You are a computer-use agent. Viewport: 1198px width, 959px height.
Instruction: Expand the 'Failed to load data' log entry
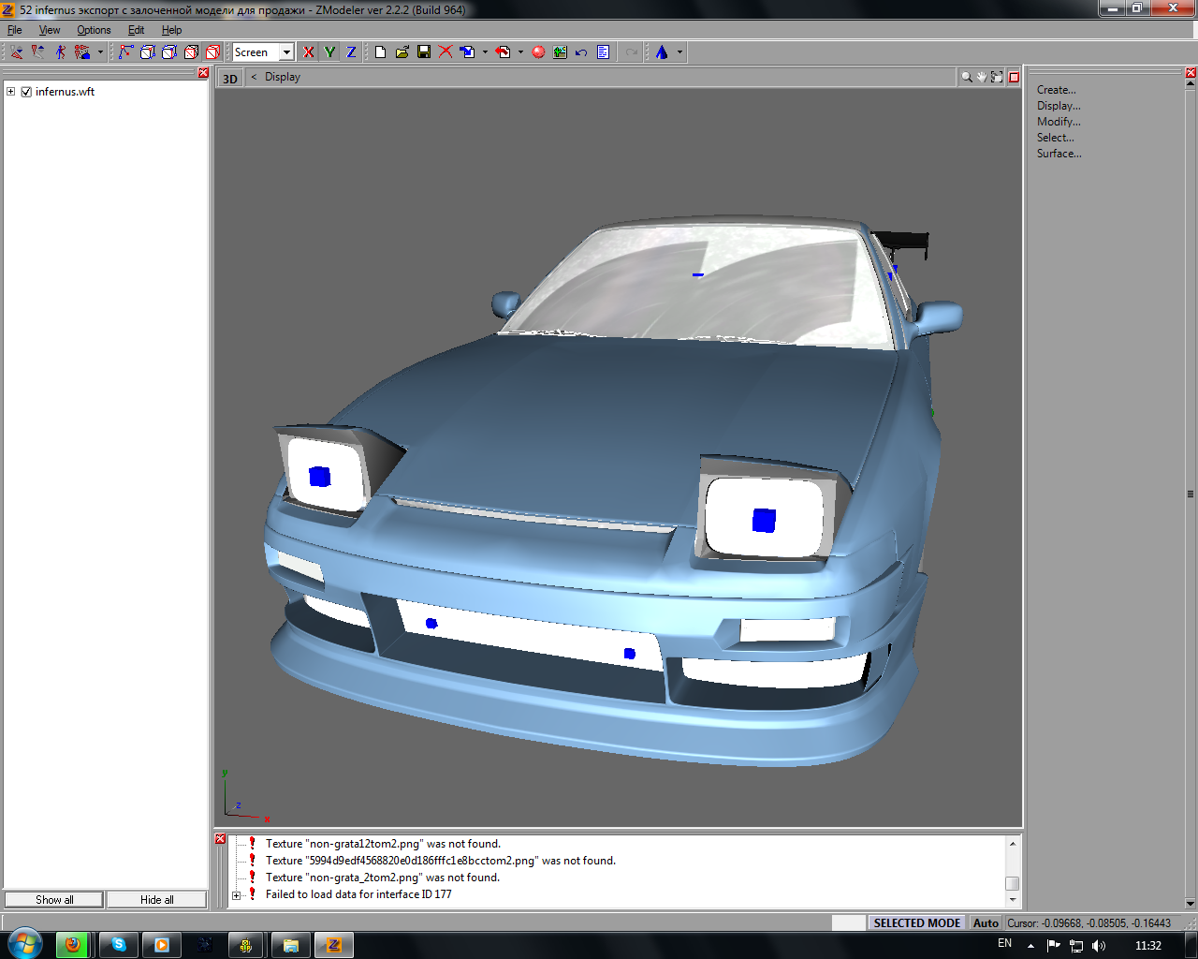coord(237,895)
